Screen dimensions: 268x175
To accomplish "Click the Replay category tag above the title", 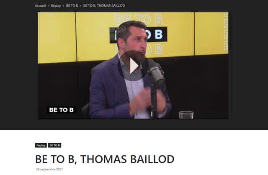I will click(41, 145).
